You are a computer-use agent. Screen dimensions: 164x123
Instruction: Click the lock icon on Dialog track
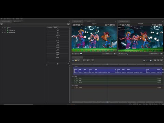tap(76, 78)
